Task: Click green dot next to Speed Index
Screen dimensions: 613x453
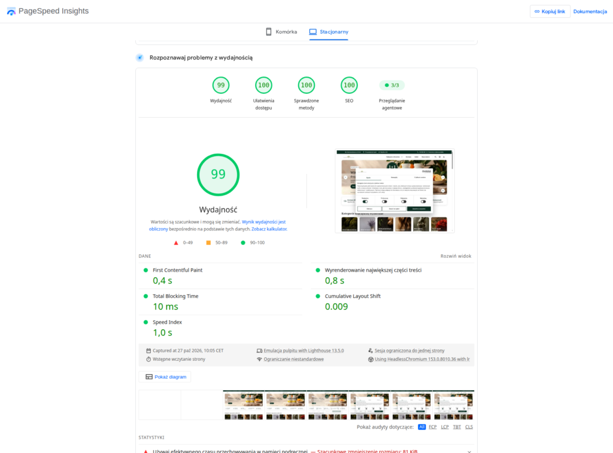Action: coord(146,322)
